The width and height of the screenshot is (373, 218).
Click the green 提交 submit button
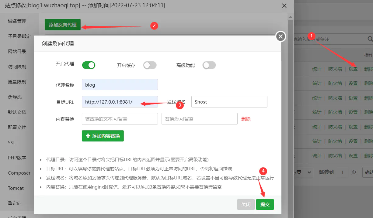click(265, 204)
